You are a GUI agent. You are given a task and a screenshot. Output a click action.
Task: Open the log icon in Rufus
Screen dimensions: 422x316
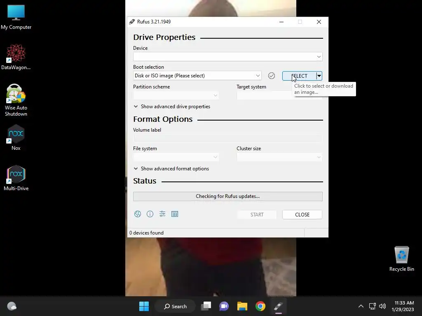[175, 214]
